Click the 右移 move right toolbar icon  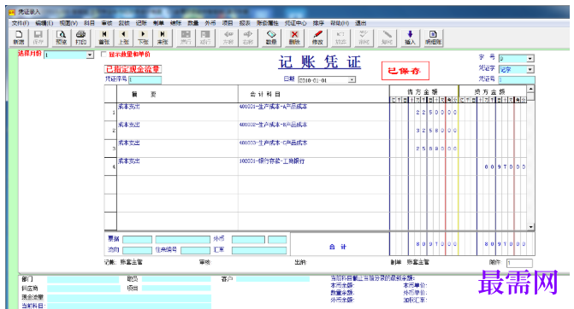click(248, 38)
